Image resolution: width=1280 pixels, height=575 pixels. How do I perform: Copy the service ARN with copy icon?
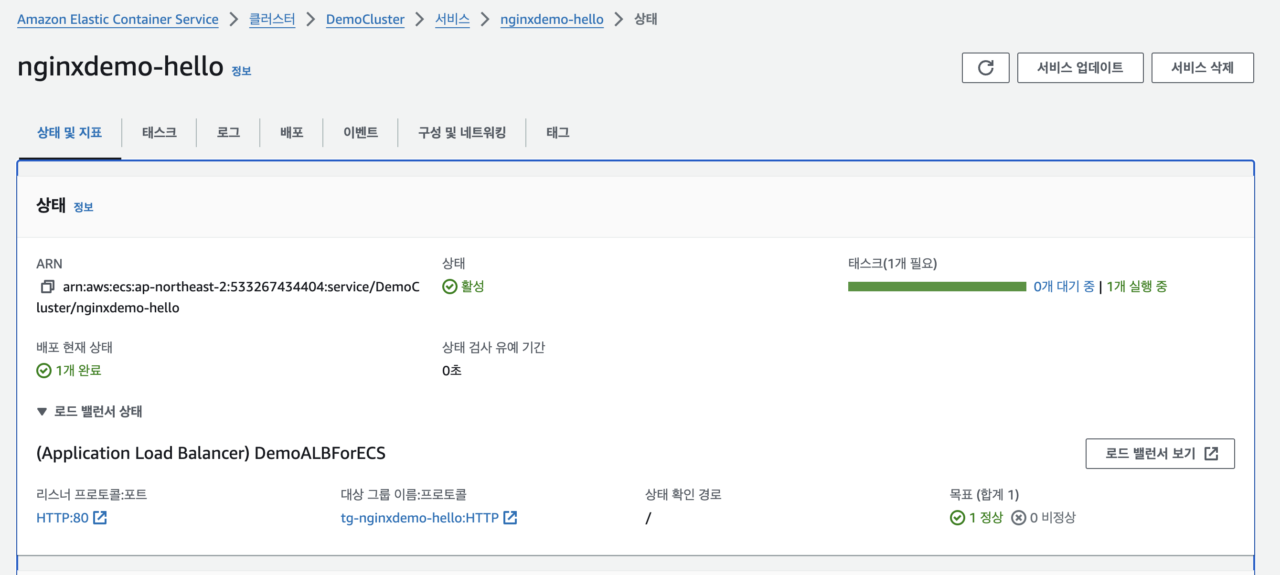click(48, 287)
